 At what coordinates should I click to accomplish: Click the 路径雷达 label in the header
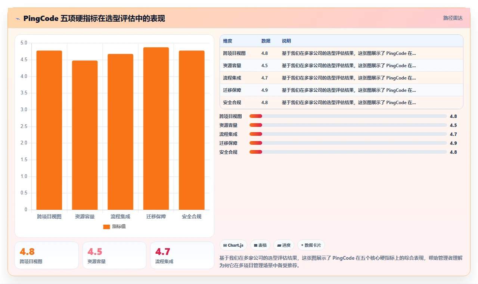tap(453, 18)
